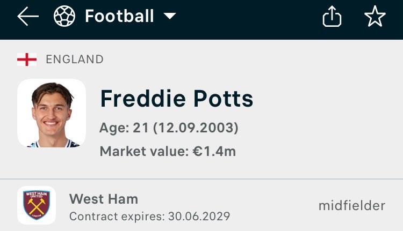Open the ENGLAND country link

(75, 59)
